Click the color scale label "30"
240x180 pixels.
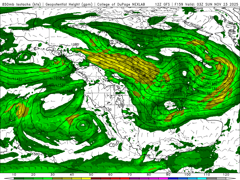tap(52, 175)
